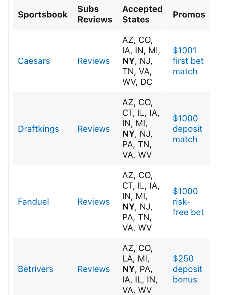The height and width of the screenshot is (295, 225).
Task: Open Reviews link in Fanduel row
Action: click(93, 202)
